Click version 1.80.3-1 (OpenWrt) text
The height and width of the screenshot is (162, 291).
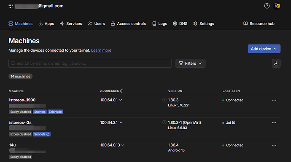pyautogui.click(x=184, y=122)
